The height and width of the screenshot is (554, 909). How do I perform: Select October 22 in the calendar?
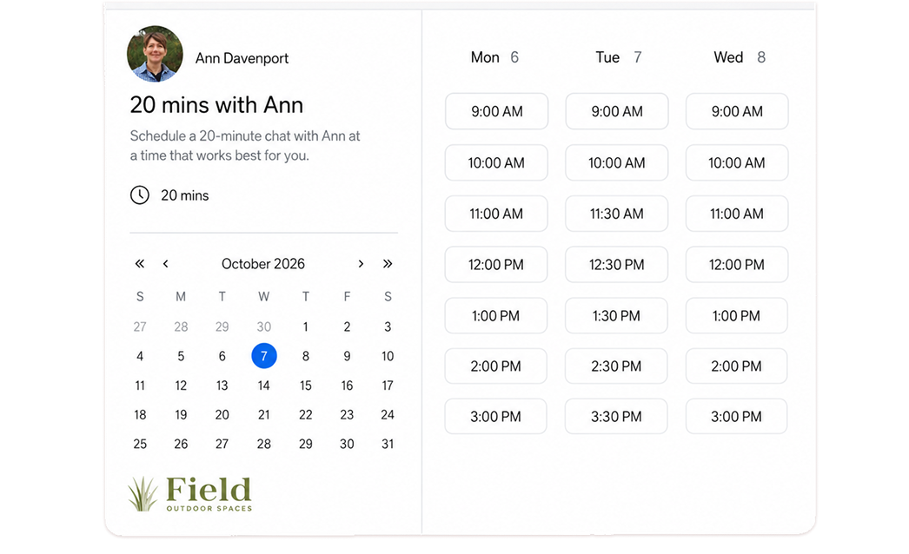306,415
